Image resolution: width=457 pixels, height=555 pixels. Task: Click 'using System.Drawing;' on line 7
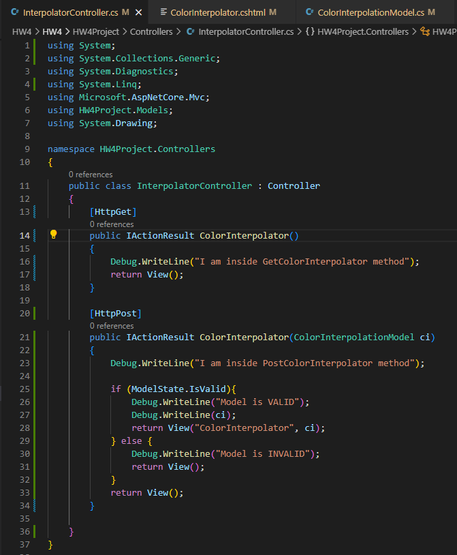(x=102, y=123)
